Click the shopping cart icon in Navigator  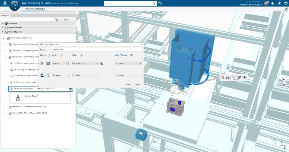57,20
